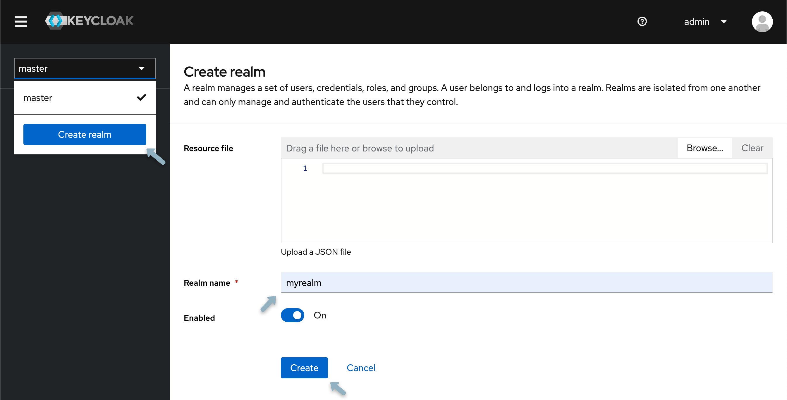
Task: Click the On label beside the Enabled toggle
Action: [x=319, y=315]
